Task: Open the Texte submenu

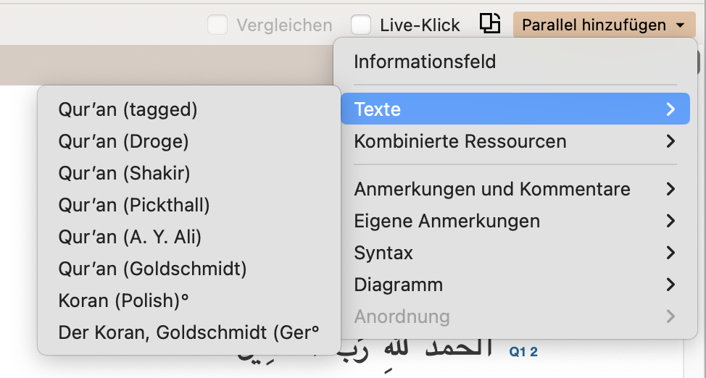Action: (515, 109)
